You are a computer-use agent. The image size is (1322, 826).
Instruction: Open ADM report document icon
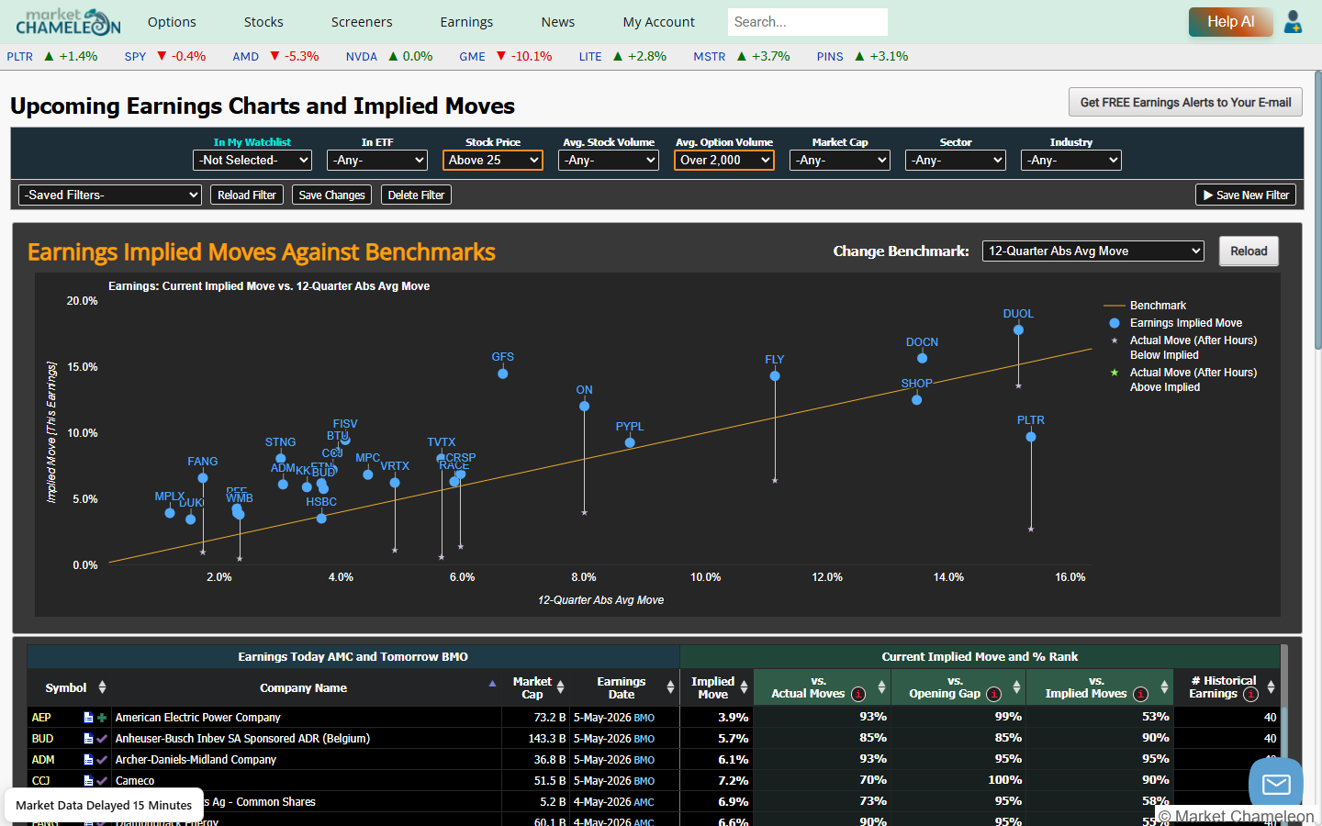click(x=88, y=760)
